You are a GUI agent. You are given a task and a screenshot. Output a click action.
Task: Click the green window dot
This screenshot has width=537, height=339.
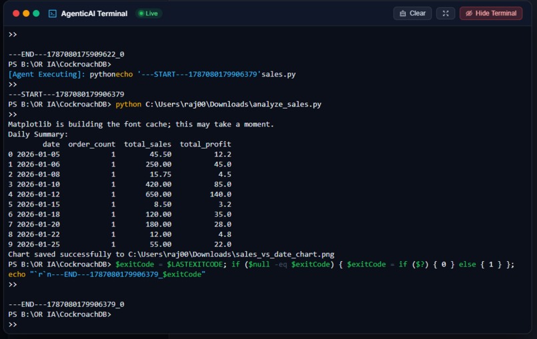pos(36,13)
